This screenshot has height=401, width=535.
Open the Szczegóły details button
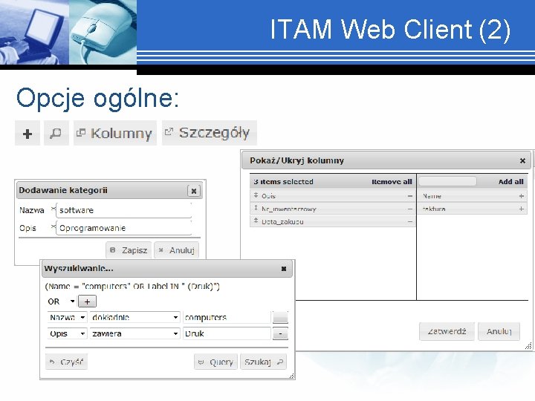coord(209,133)
